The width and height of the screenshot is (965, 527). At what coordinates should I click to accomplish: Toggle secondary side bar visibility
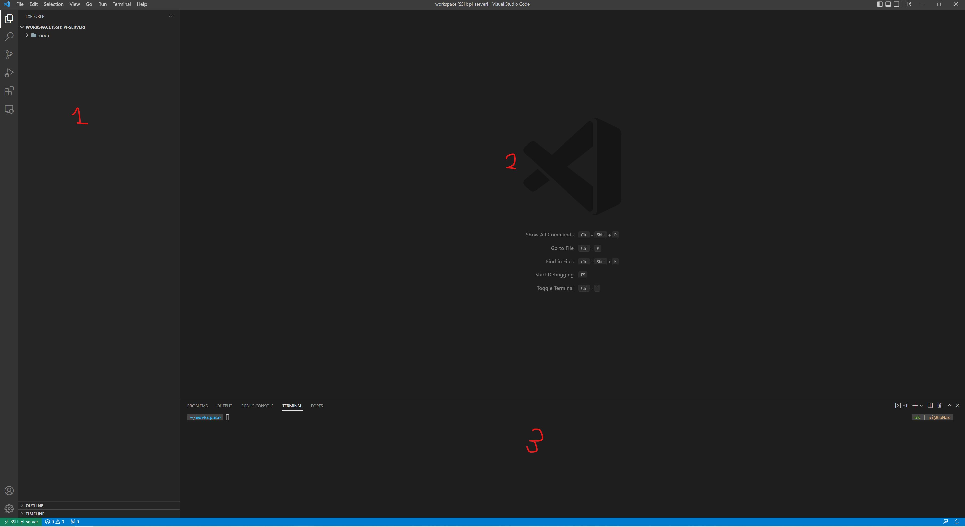click(896, 4)
